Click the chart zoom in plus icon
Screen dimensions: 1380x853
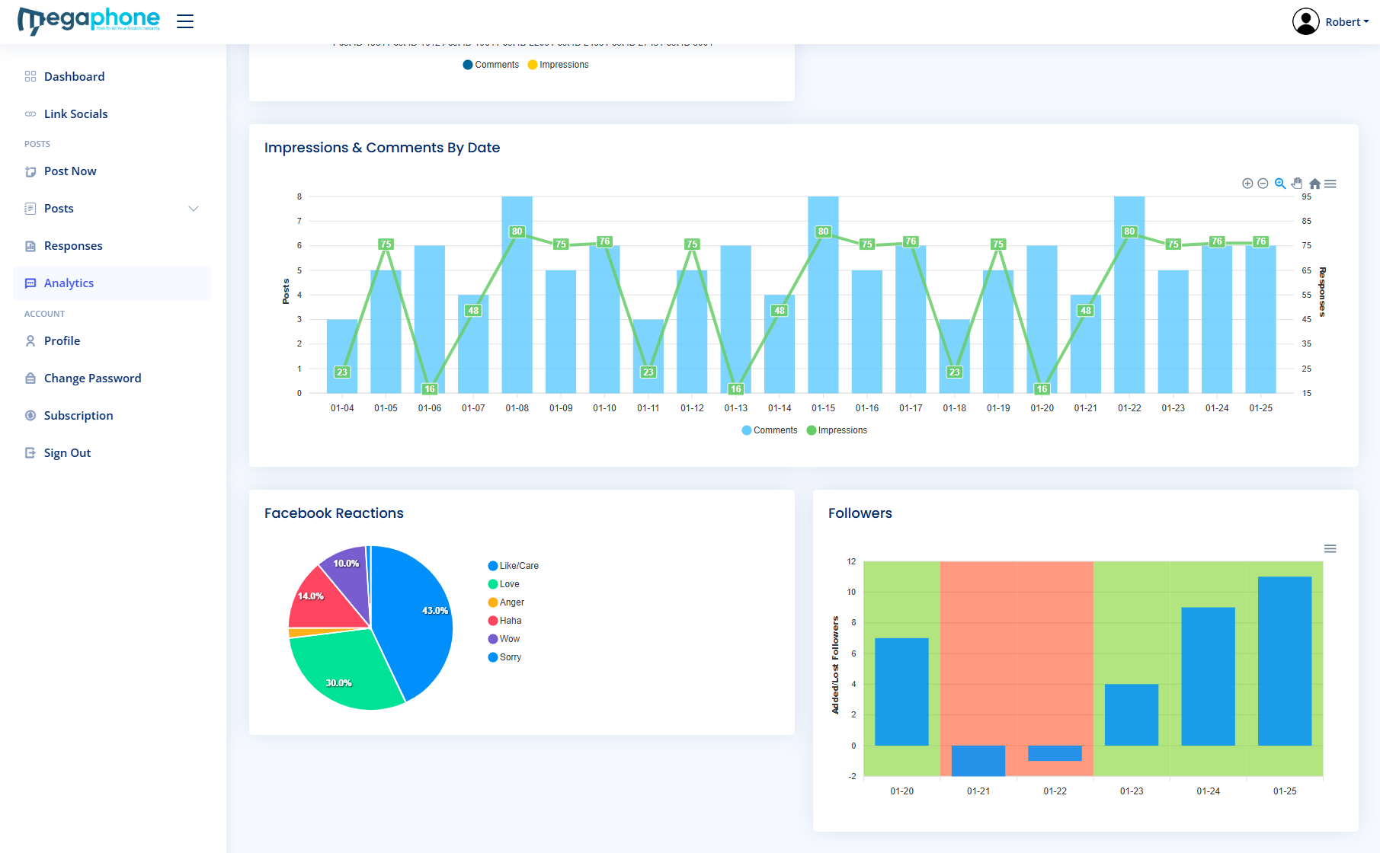1247,184
